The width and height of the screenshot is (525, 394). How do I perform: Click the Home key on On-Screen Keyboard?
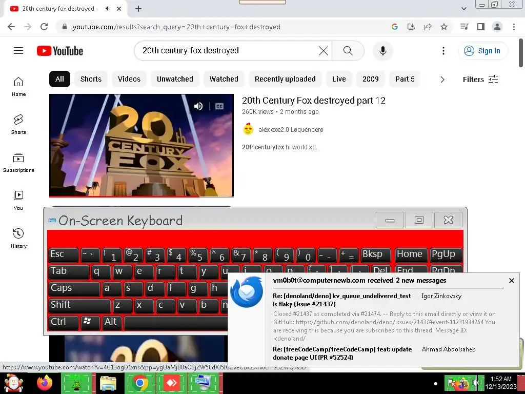[412, 254]
